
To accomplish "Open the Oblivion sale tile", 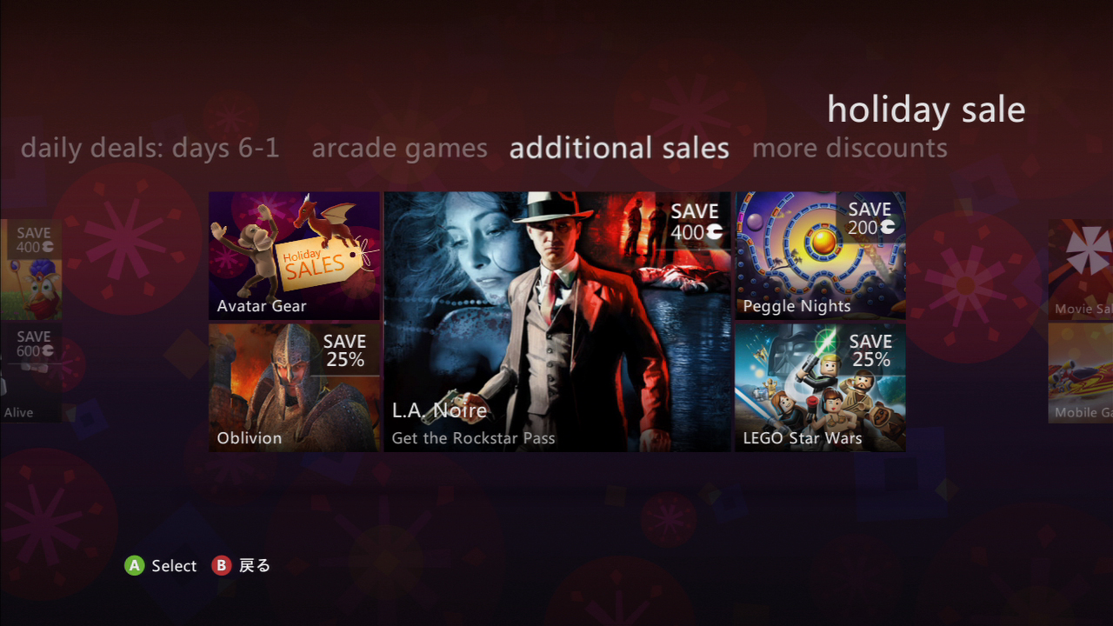I will [x=295, y=388].
